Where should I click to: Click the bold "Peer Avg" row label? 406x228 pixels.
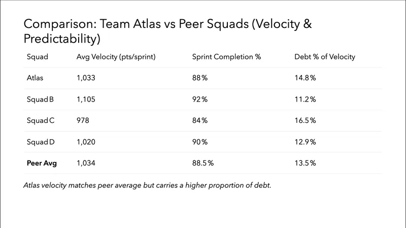pyautogui.click(x=40, y=163)
